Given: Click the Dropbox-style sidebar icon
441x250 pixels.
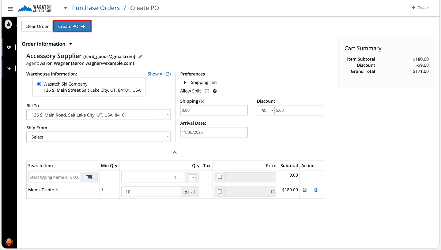Looking at the screenshot, I should pyautogui.click(x=9, y=47).
